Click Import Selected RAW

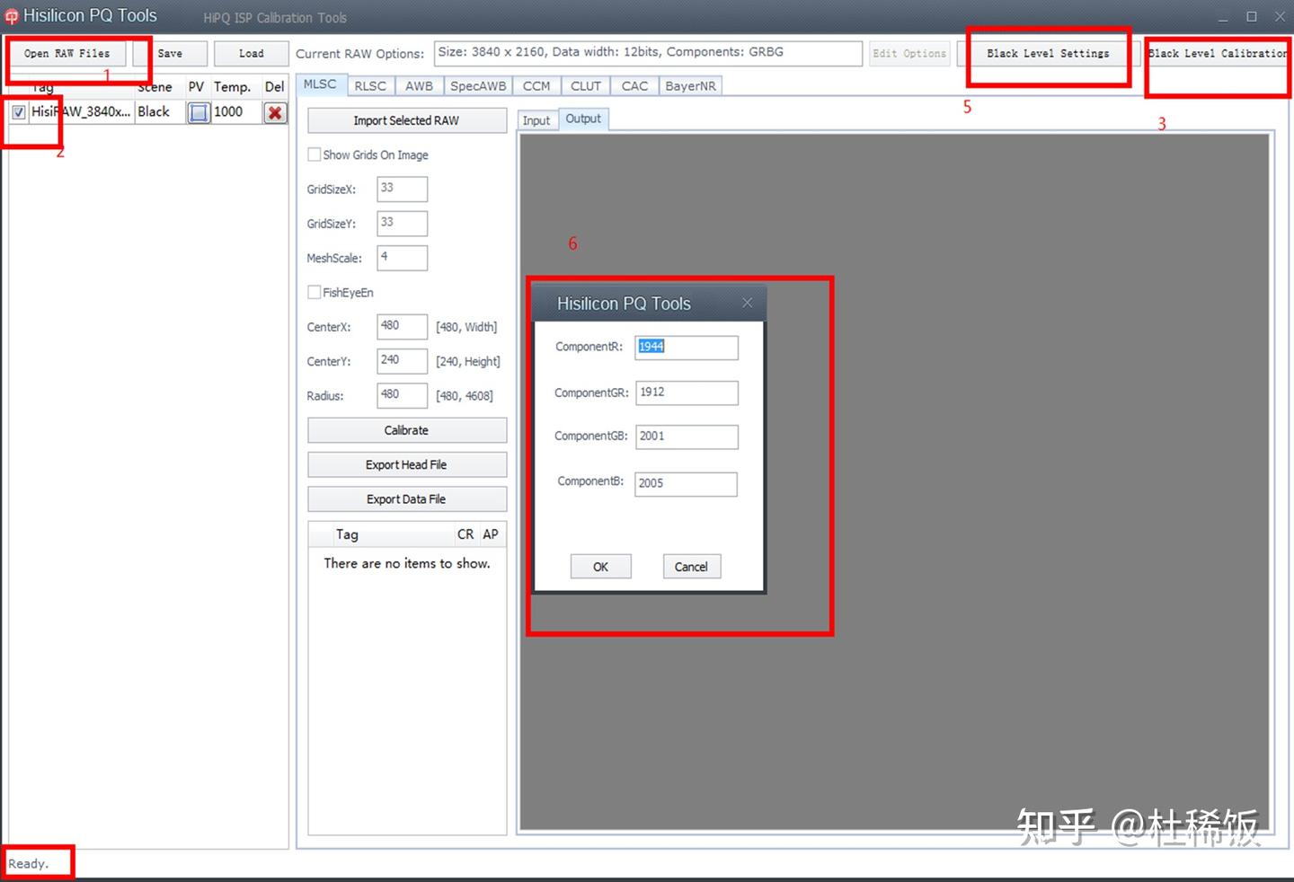(407, 120)
